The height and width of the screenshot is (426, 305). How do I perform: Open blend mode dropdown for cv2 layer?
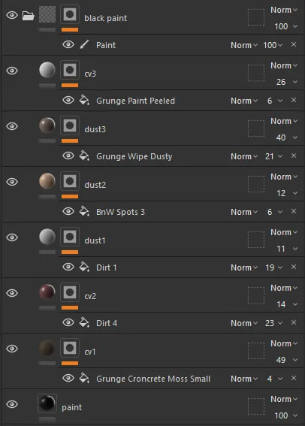pyautogui.click(x=284, y=288)
